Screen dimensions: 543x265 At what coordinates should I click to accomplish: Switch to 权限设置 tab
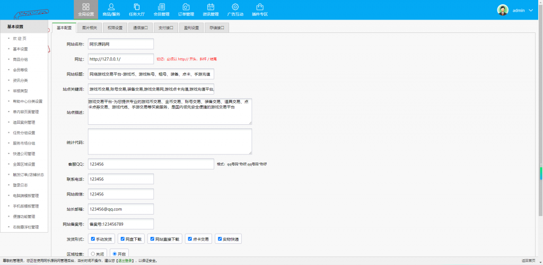pos(115,28)
